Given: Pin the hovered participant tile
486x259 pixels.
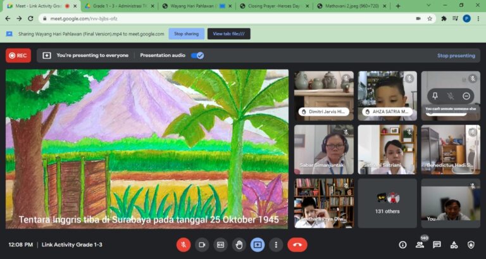Looking at the screenshot, I should (435, 96).
